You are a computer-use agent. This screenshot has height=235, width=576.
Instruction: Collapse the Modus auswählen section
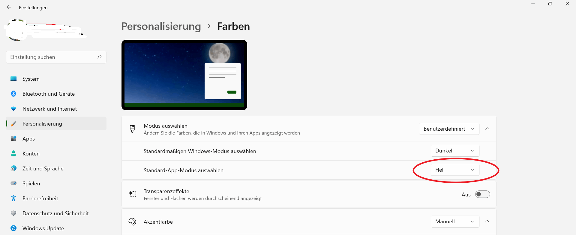point(487,129)
